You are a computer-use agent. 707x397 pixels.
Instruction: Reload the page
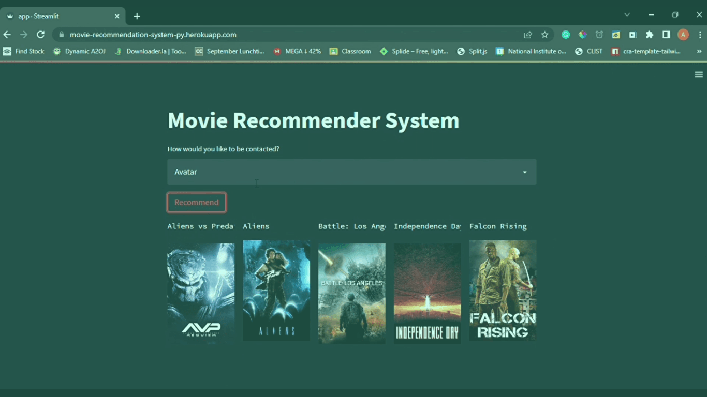(x=40, y=35)
